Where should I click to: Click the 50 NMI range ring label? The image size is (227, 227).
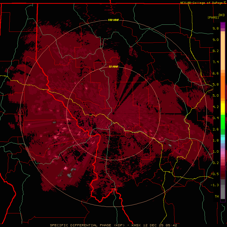point(113,67)
